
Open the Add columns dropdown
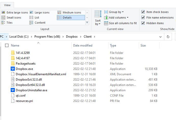pos(116,18)
